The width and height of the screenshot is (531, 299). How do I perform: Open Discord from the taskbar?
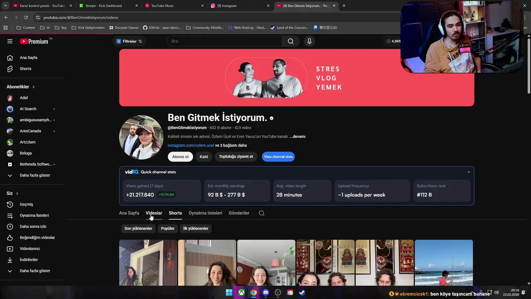[x=266, y=292]
